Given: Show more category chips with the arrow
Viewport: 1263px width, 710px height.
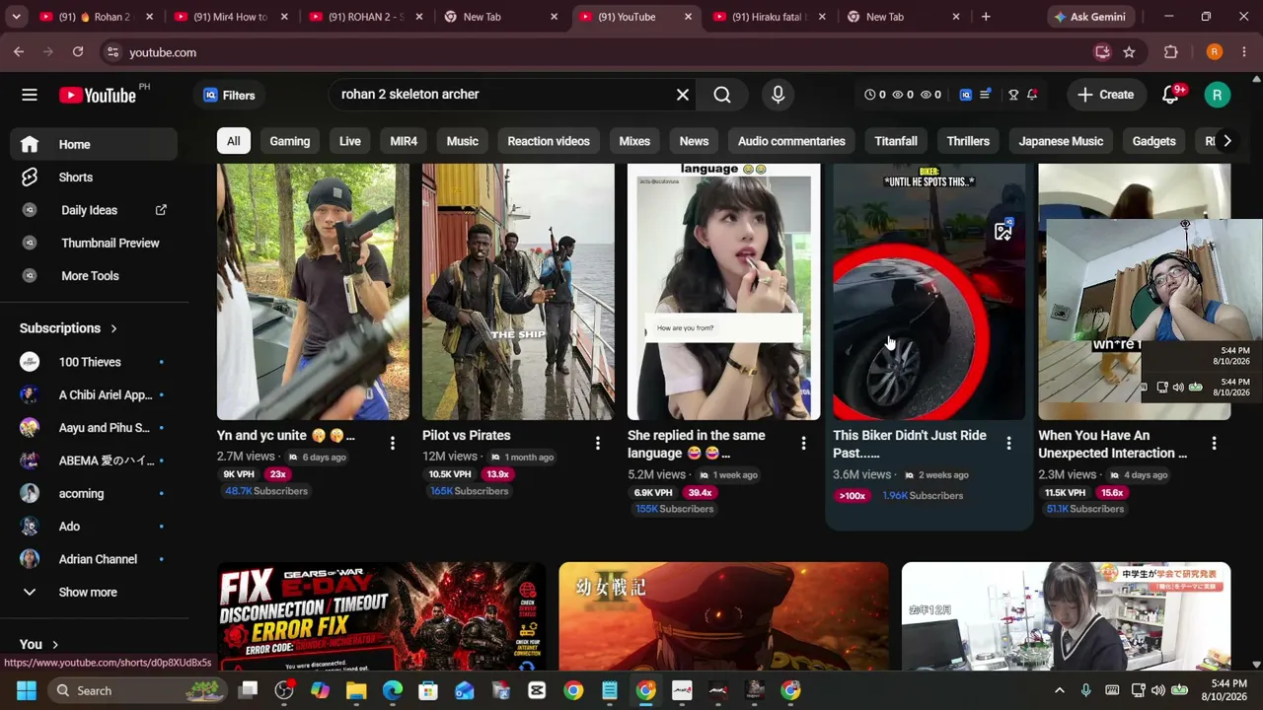Looking at the screenshot, I should (1226, 141).
